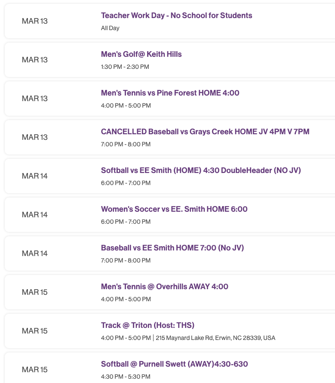Open the Track @ Triton event
The image size is (335, 383).
pos(148,325)
